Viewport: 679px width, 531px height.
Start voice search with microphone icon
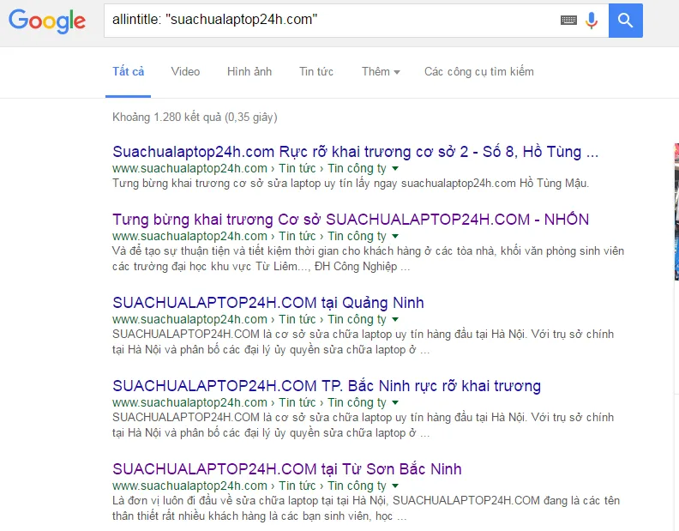592,21
